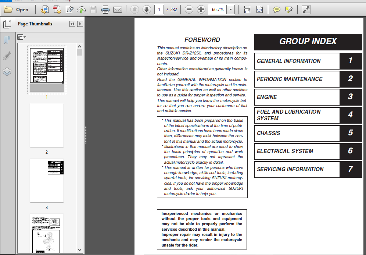Screen dimensions: 366x255
Task: Print the document with printer icon
Action: pos(105,10)
